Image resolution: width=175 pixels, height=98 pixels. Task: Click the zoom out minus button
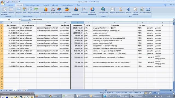(x=159, y=93)
